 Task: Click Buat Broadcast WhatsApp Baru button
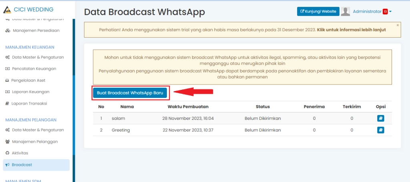click(x=130, y=93)
